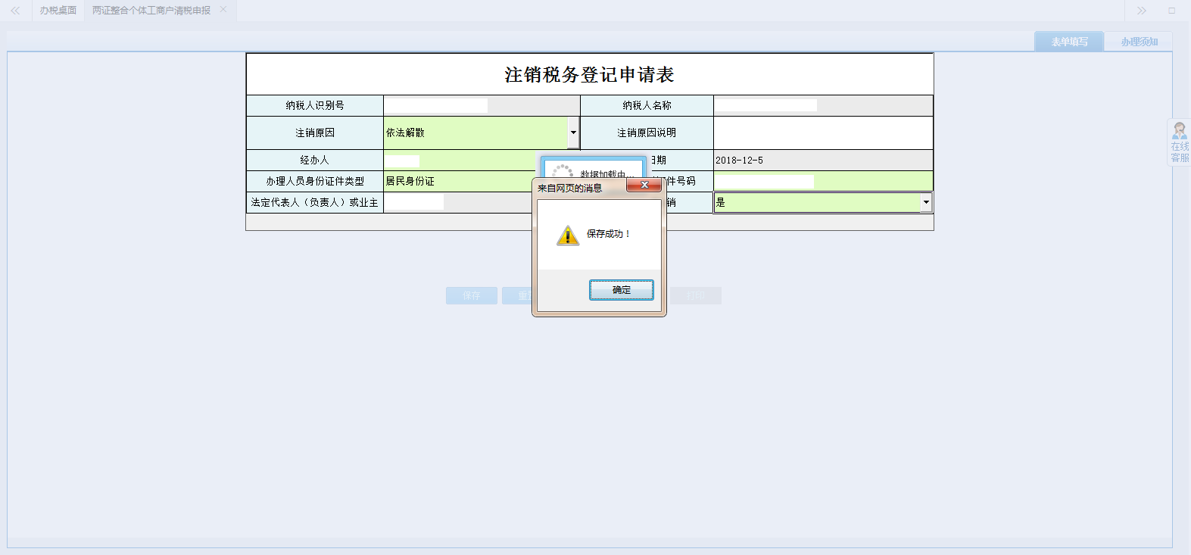Close the 两证整合个体工商户清税申报 tab

coord(223,10)
